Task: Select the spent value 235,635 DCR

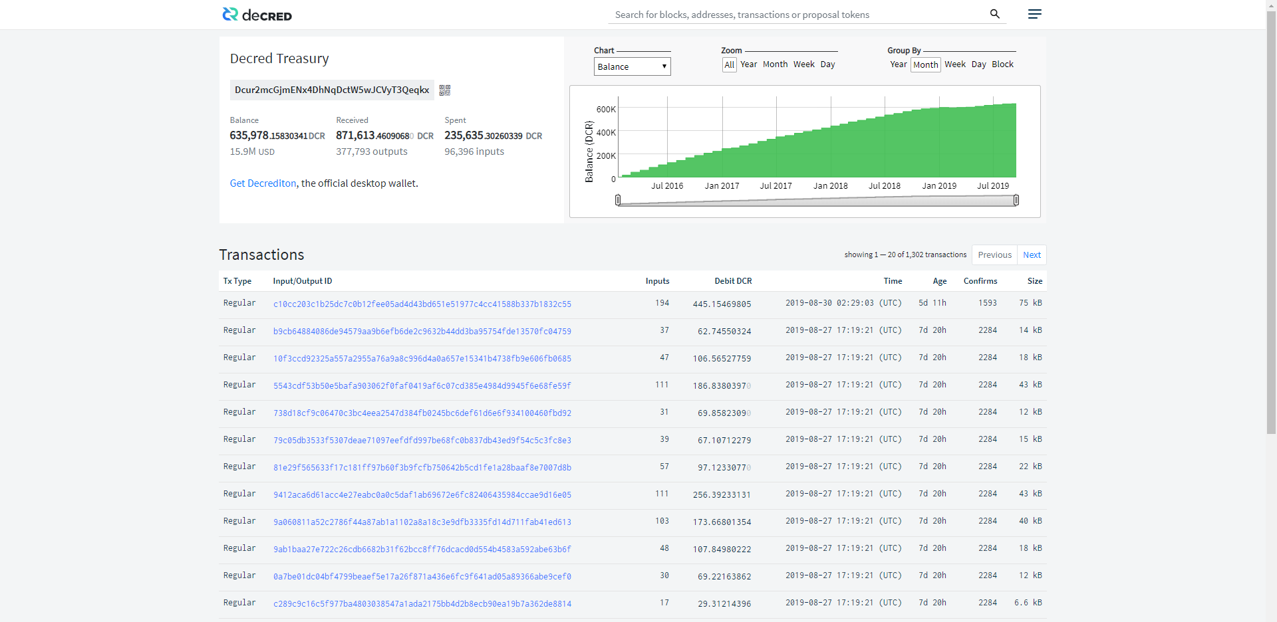Action: click(x=493, y=136)
